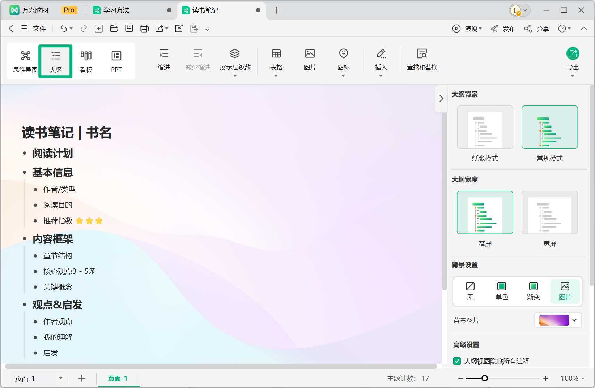Insert a 图片 image
This screenshot has height=388, width=595.
click(x=310, y=60)
